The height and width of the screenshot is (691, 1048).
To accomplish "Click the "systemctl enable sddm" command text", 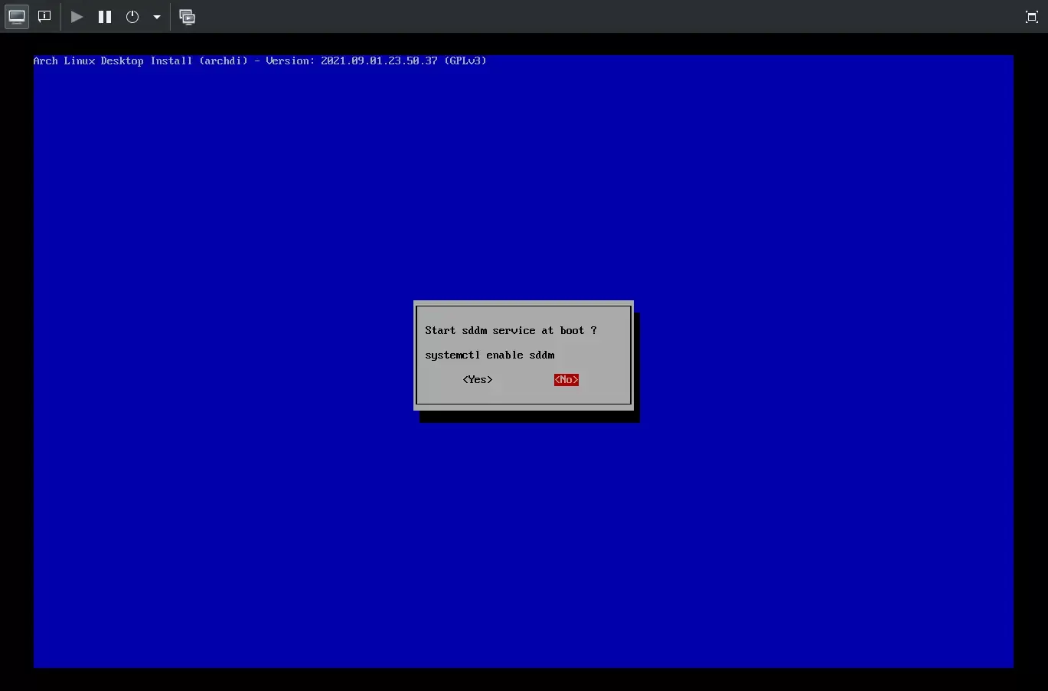I will pyautogui.click(x=489, y=355).
